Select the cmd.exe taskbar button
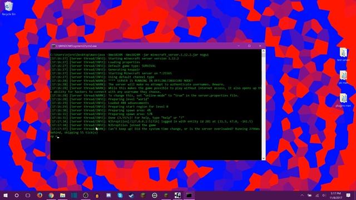The image size is (356, 200). 189,195
